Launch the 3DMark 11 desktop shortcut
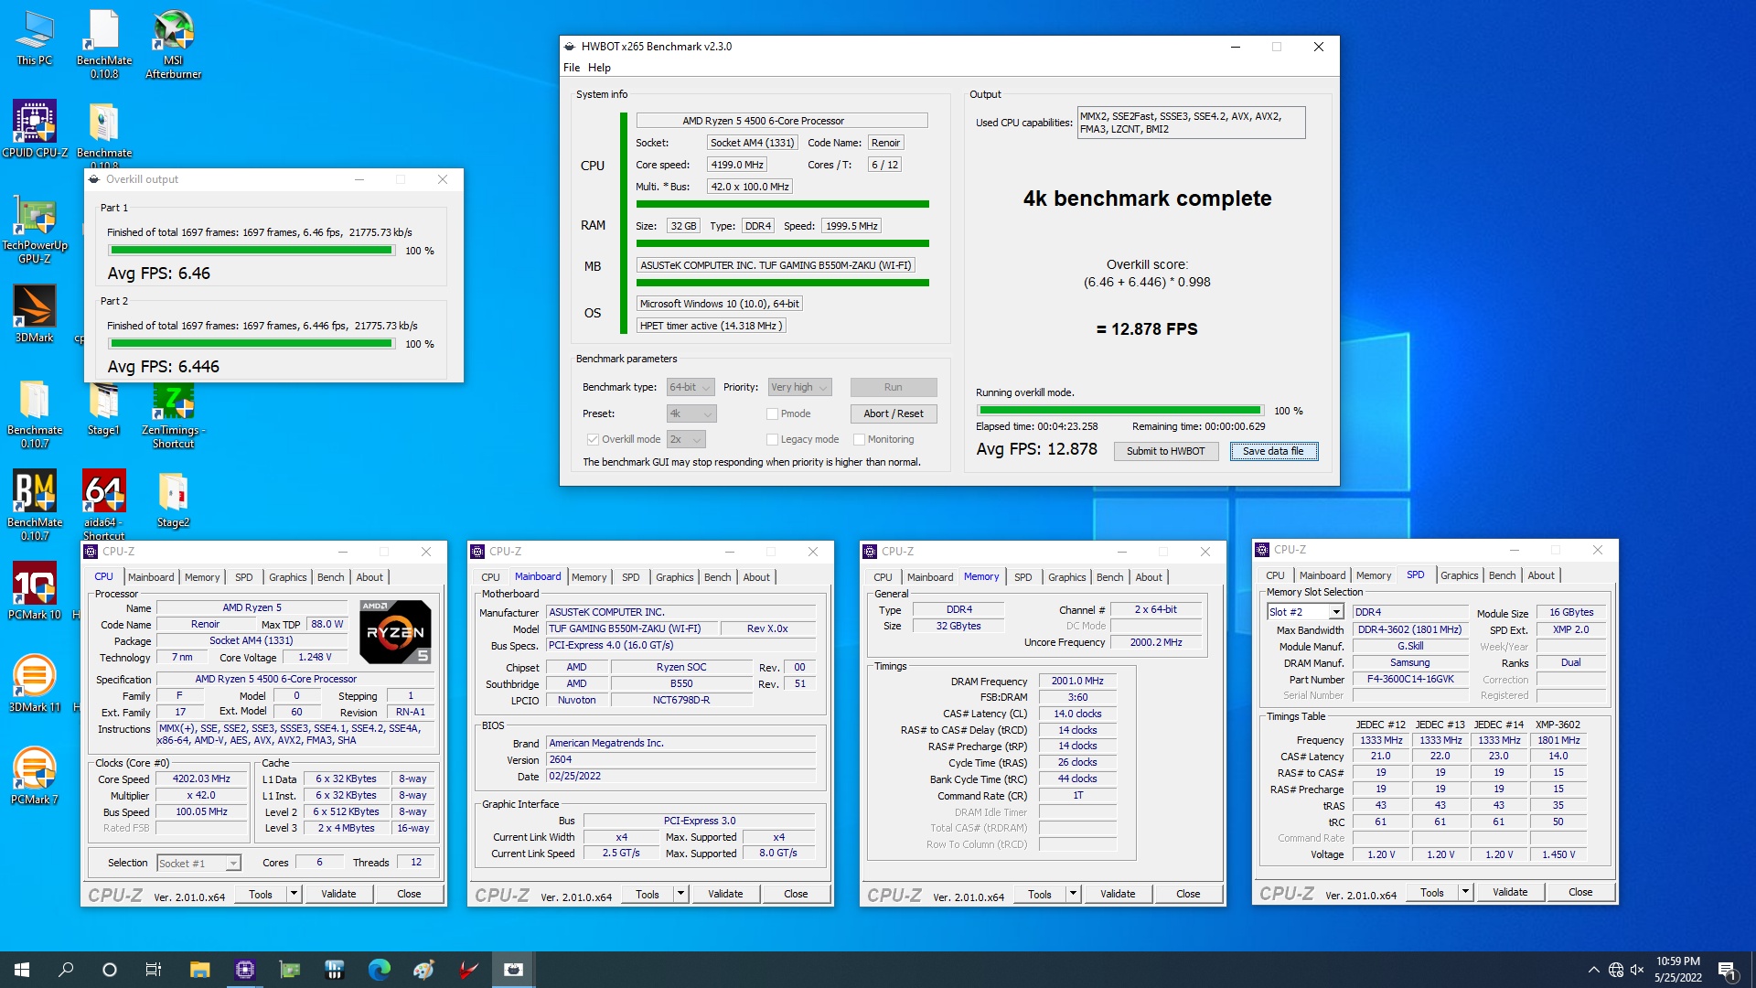 coord(35,683)
